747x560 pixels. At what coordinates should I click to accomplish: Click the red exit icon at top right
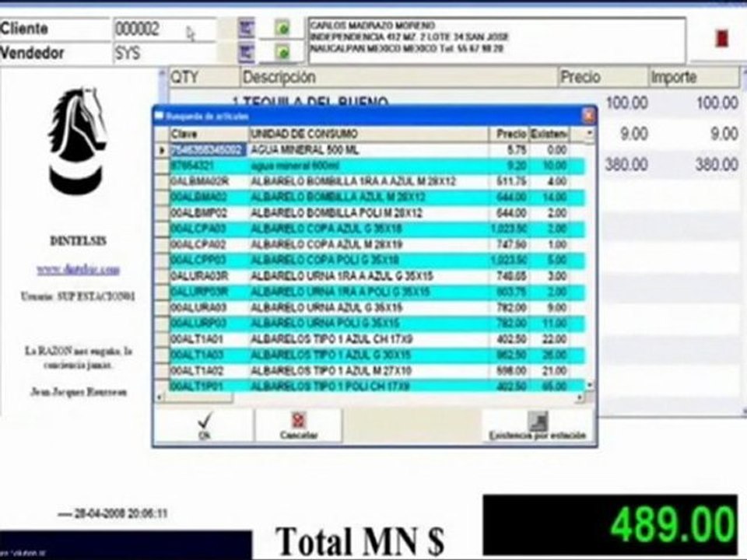tap(722, 38)
